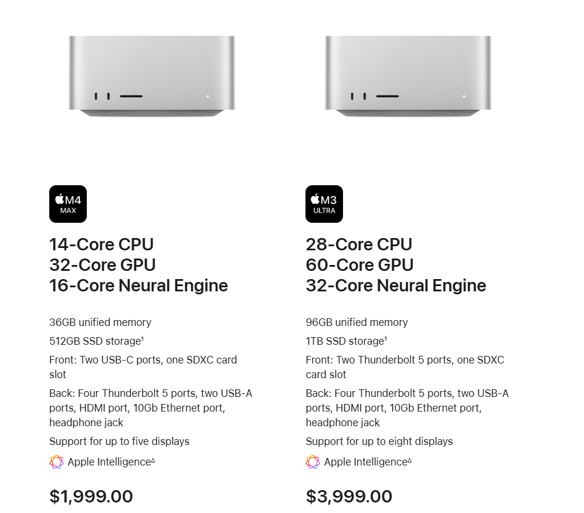Click the M3 Ultra chip badge icon

click(x=324, y=204)
